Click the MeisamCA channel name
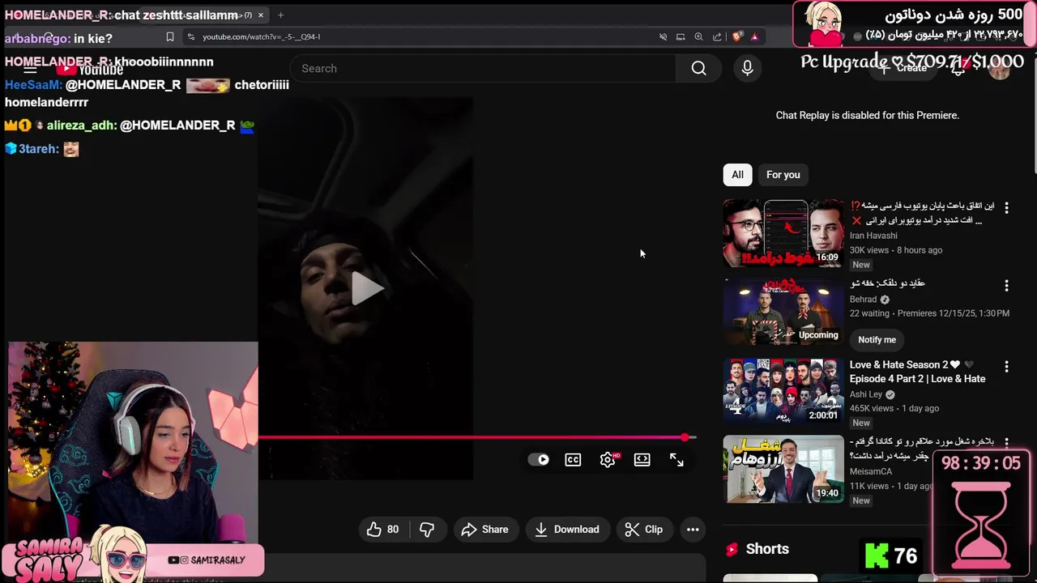The height and width of the screenshot is (583, 1037). point(871,471)
